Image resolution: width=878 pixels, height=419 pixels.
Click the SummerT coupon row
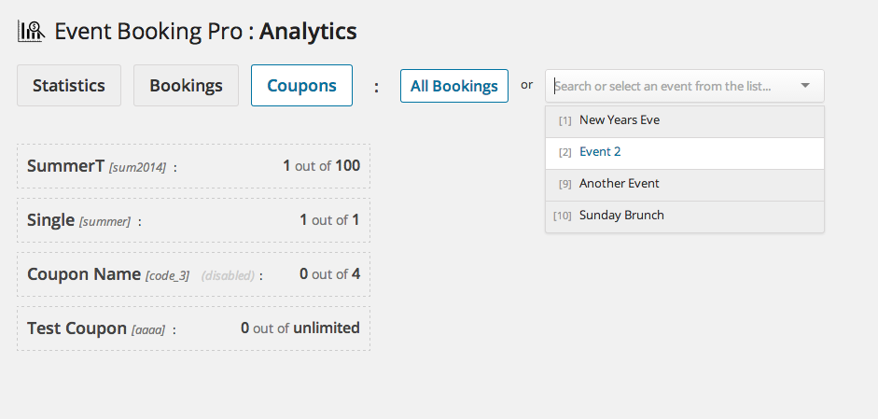point(193,166)
